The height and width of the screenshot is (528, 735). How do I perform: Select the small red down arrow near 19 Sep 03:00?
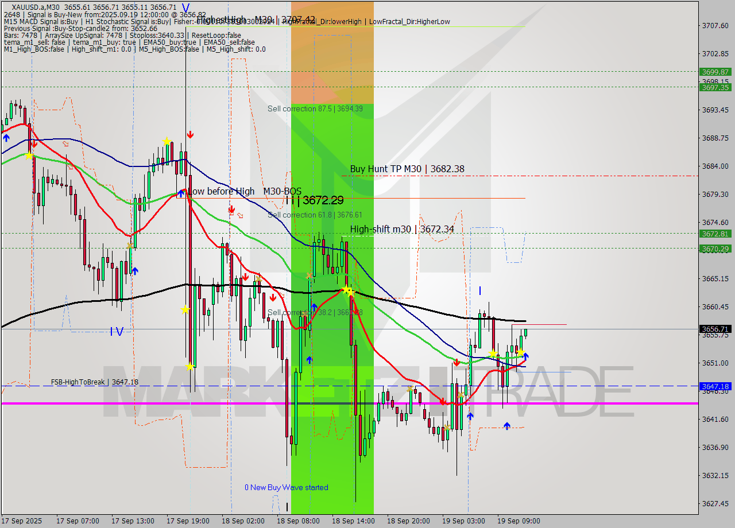point(456,362)
